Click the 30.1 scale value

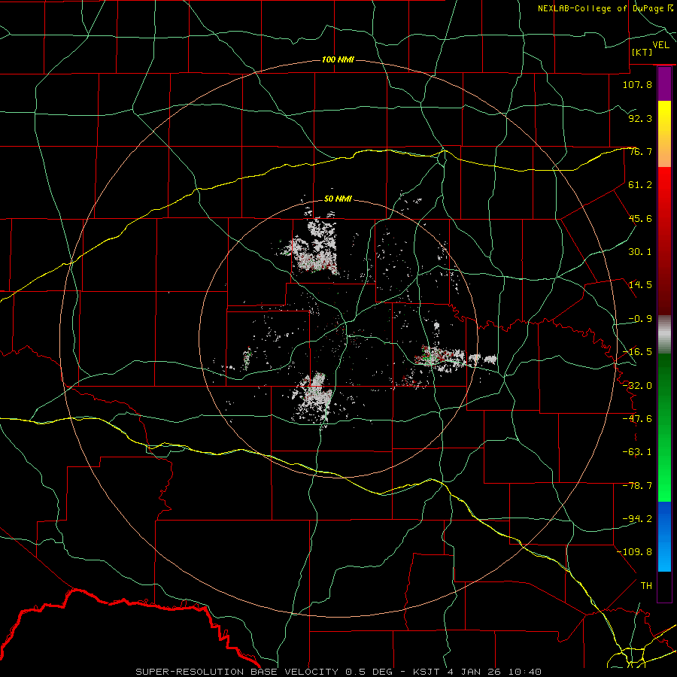point(640,252)
